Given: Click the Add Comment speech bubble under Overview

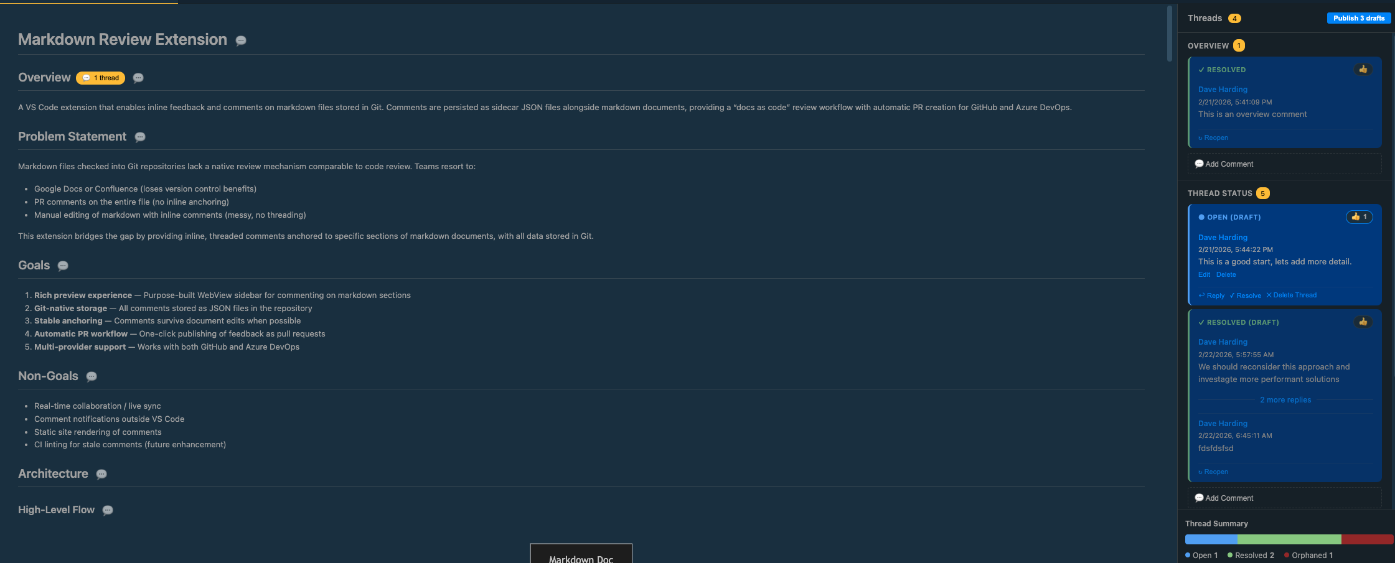Looking at the screenshot, I should 1224,164.
